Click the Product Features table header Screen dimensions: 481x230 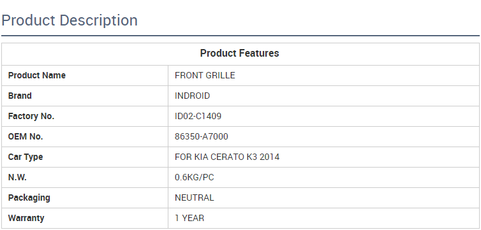(x=240, y=54)
